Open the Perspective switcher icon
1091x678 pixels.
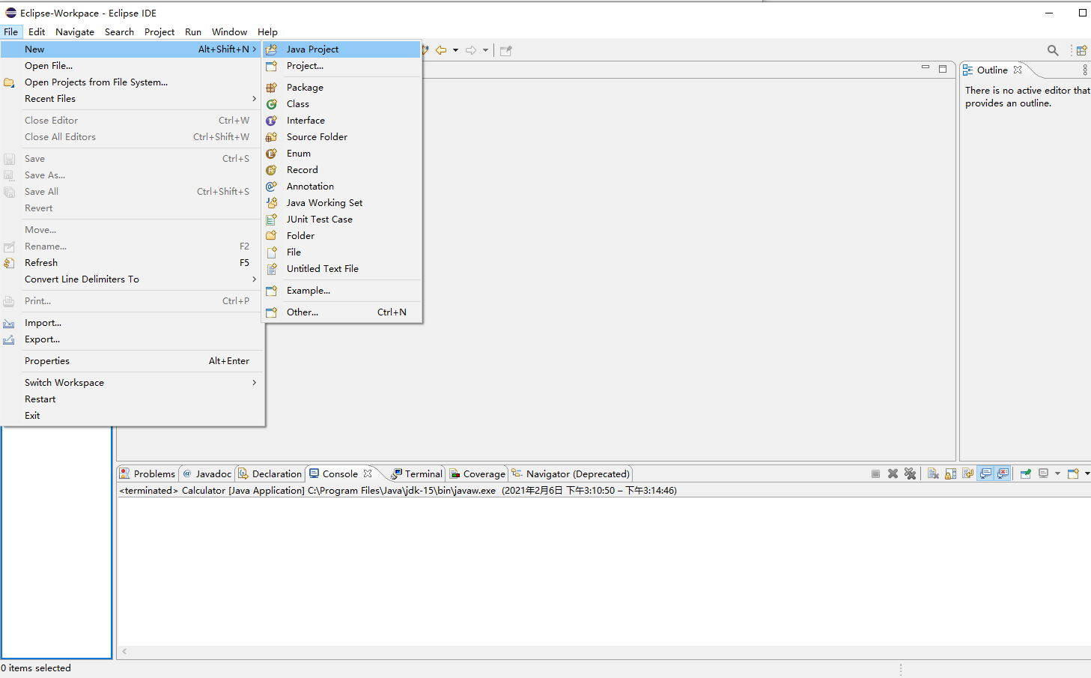[x=1081, y=50]
